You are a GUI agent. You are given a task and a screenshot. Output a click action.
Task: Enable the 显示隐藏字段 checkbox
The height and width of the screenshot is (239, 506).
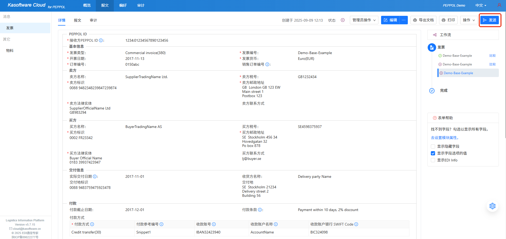coord(433,146)
